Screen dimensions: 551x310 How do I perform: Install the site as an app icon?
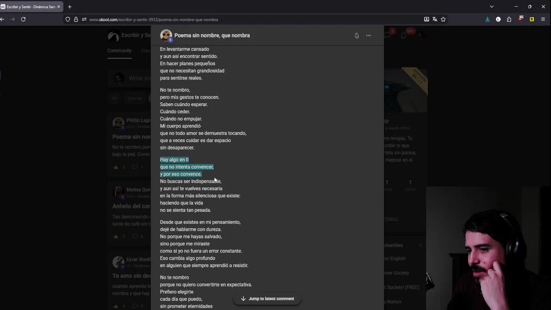[427, 19]
